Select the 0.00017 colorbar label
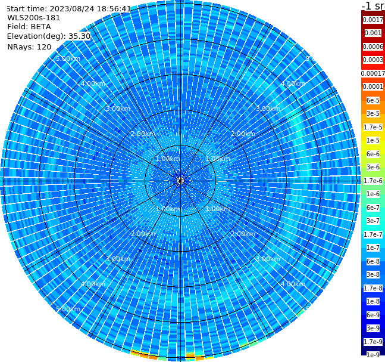385x362 pixels. click(373, 73)
